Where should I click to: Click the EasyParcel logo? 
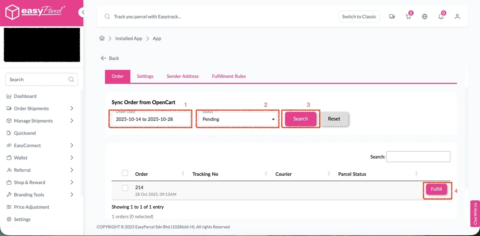34,12
